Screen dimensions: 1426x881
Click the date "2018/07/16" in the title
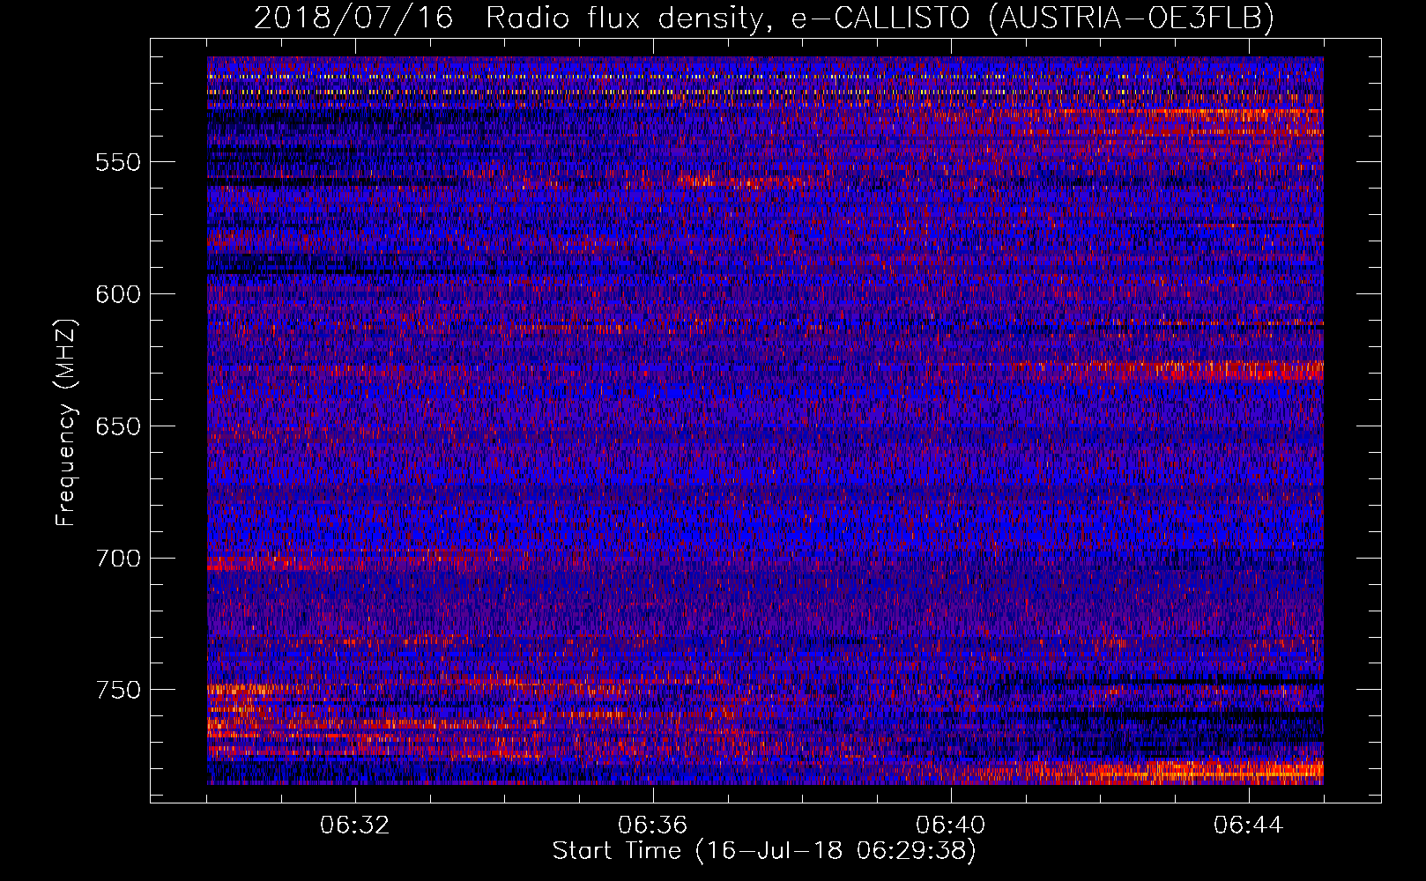[354, 18]
